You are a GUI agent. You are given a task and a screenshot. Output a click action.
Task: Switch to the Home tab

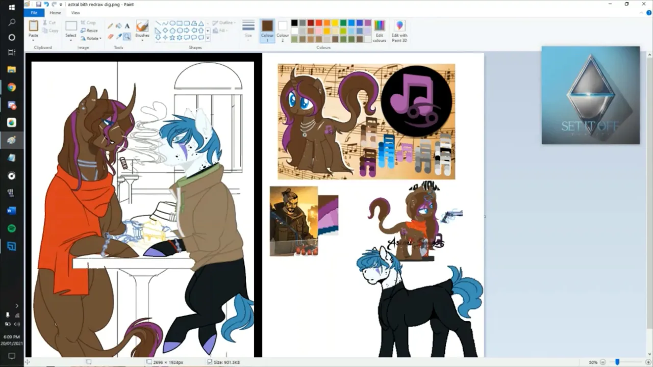(x=55, y=13)
